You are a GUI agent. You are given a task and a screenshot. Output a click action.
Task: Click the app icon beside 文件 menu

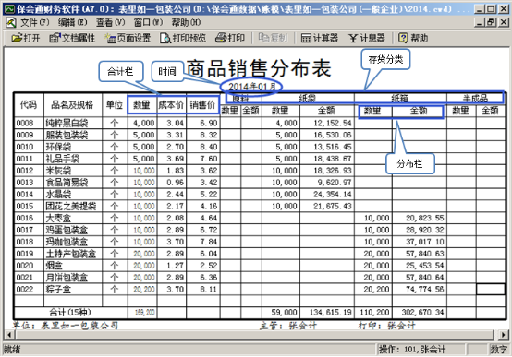click(11, 22)
